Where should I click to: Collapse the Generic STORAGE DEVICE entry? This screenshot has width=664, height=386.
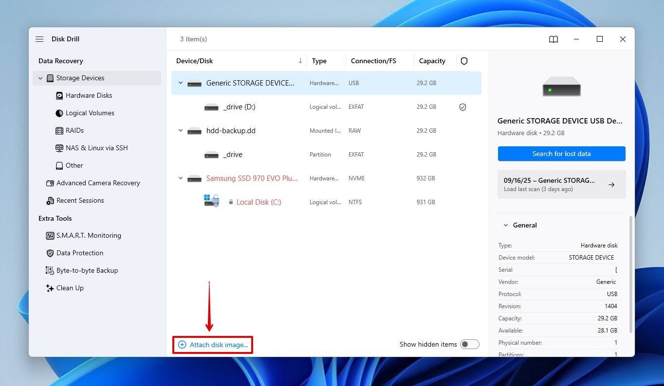[x=180, y=83]
